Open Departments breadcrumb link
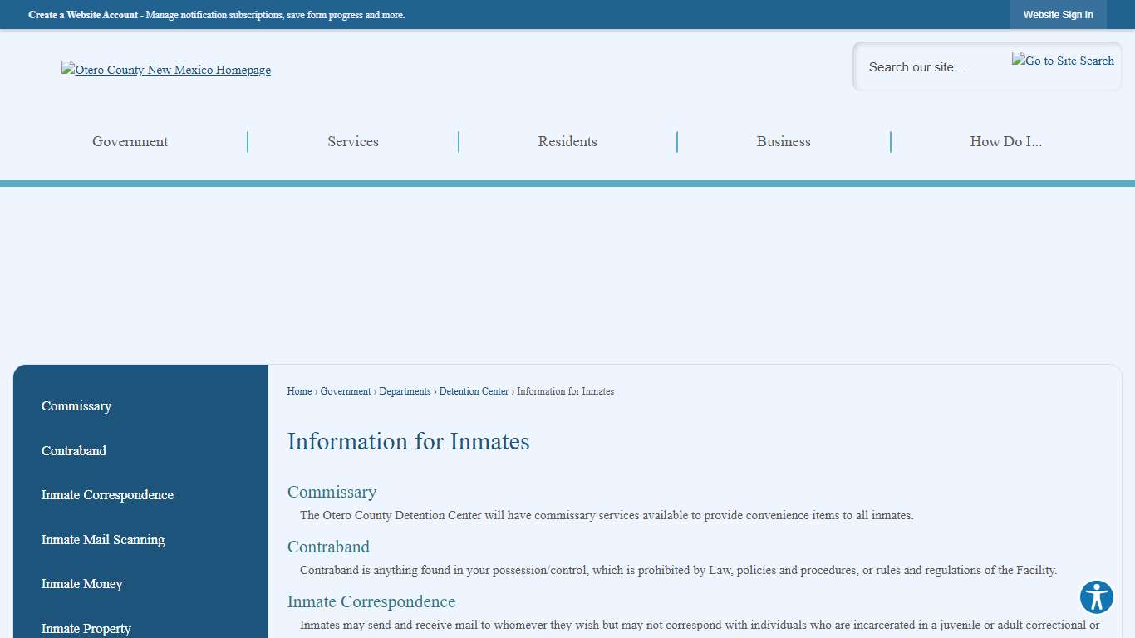 coord(405,391)
